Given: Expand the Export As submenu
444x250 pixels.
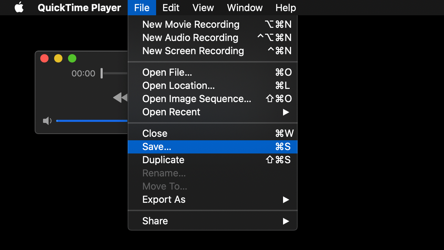Looking at the screenshot, I should pyautogui.click(x=213, y=199).
